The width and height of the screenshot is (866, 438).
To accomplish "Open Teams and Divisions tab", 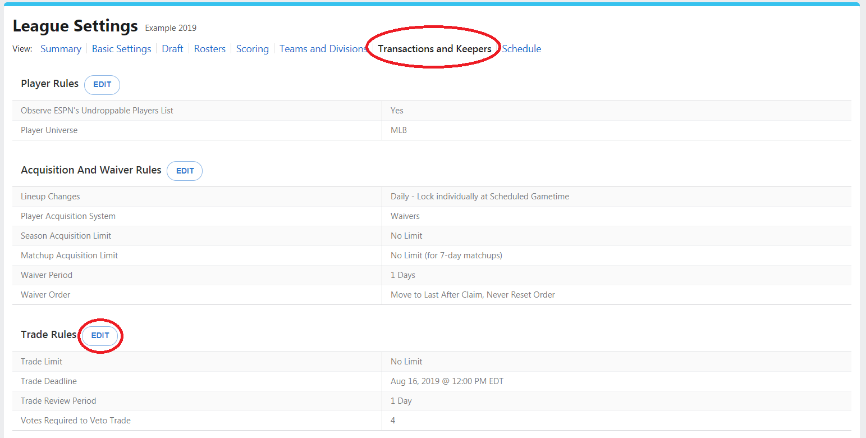I will [x=323, y=49].
